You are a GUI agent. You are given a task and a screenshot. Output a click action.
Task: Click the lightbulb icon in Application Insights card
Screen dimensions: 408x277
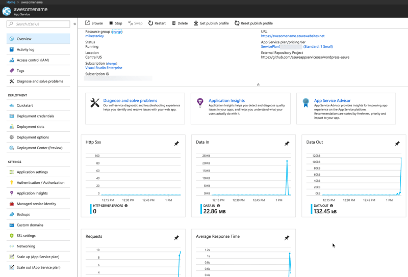[x=200, y=103]
